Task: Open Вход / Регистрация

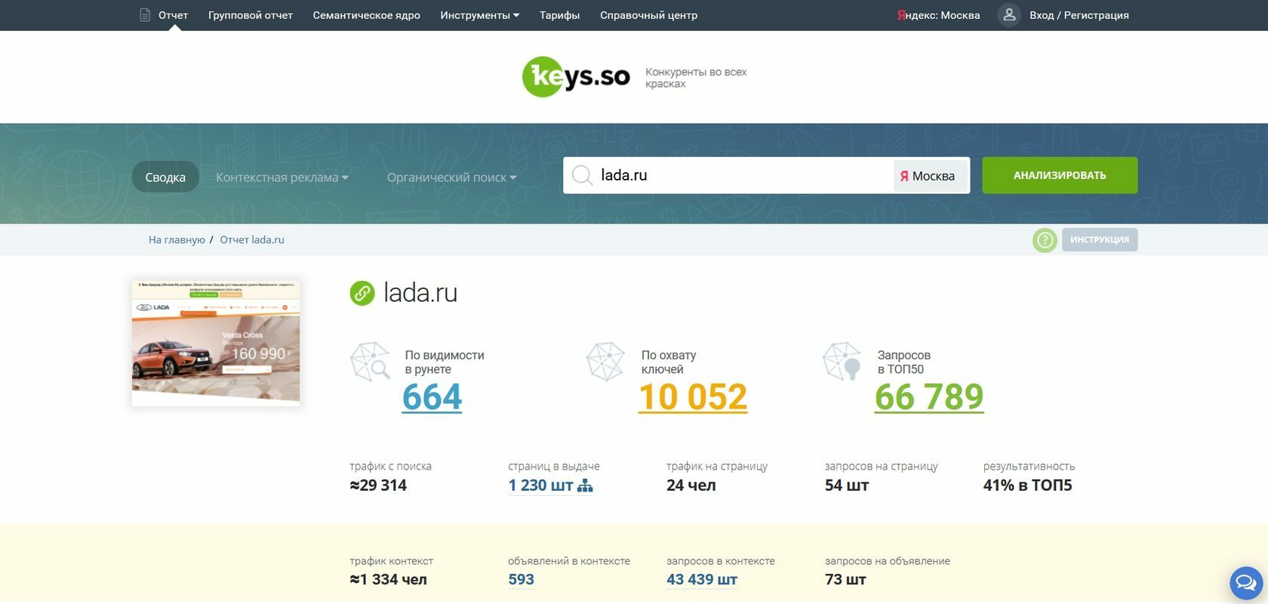Action: coord(1079,15)
